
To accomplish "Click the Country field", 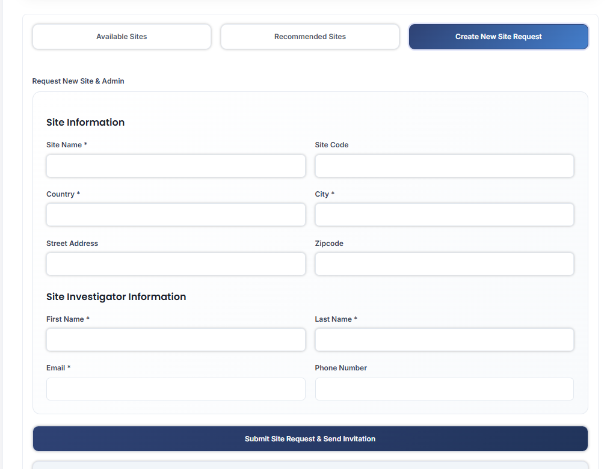I will (x=176, y=215).
